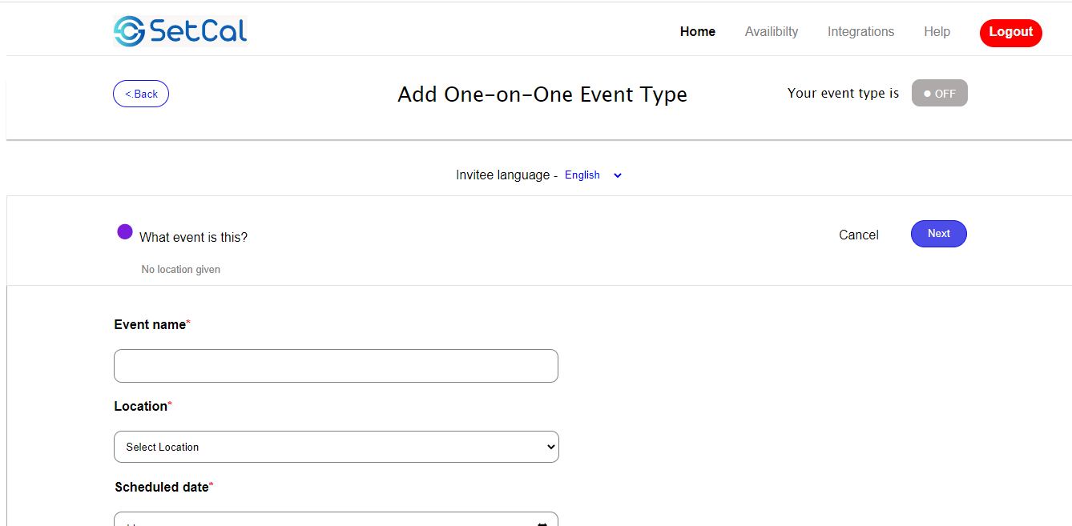Navigate to the Availability tab
The height and width of the screenshot is (526, 1072).
[x=771, y=31]
